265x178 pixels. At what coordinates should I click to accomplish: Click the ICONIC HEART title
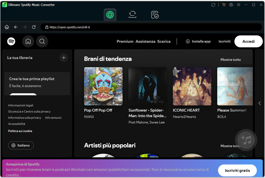point(186,110)
